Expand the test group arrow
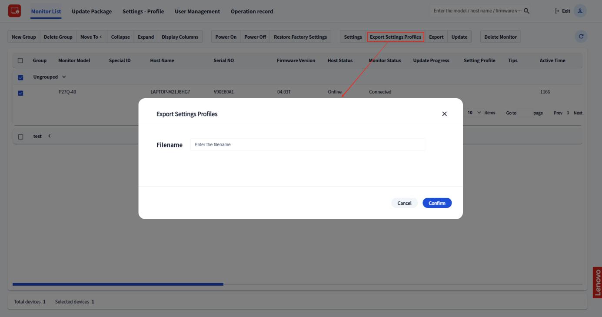 coord(49,136)
